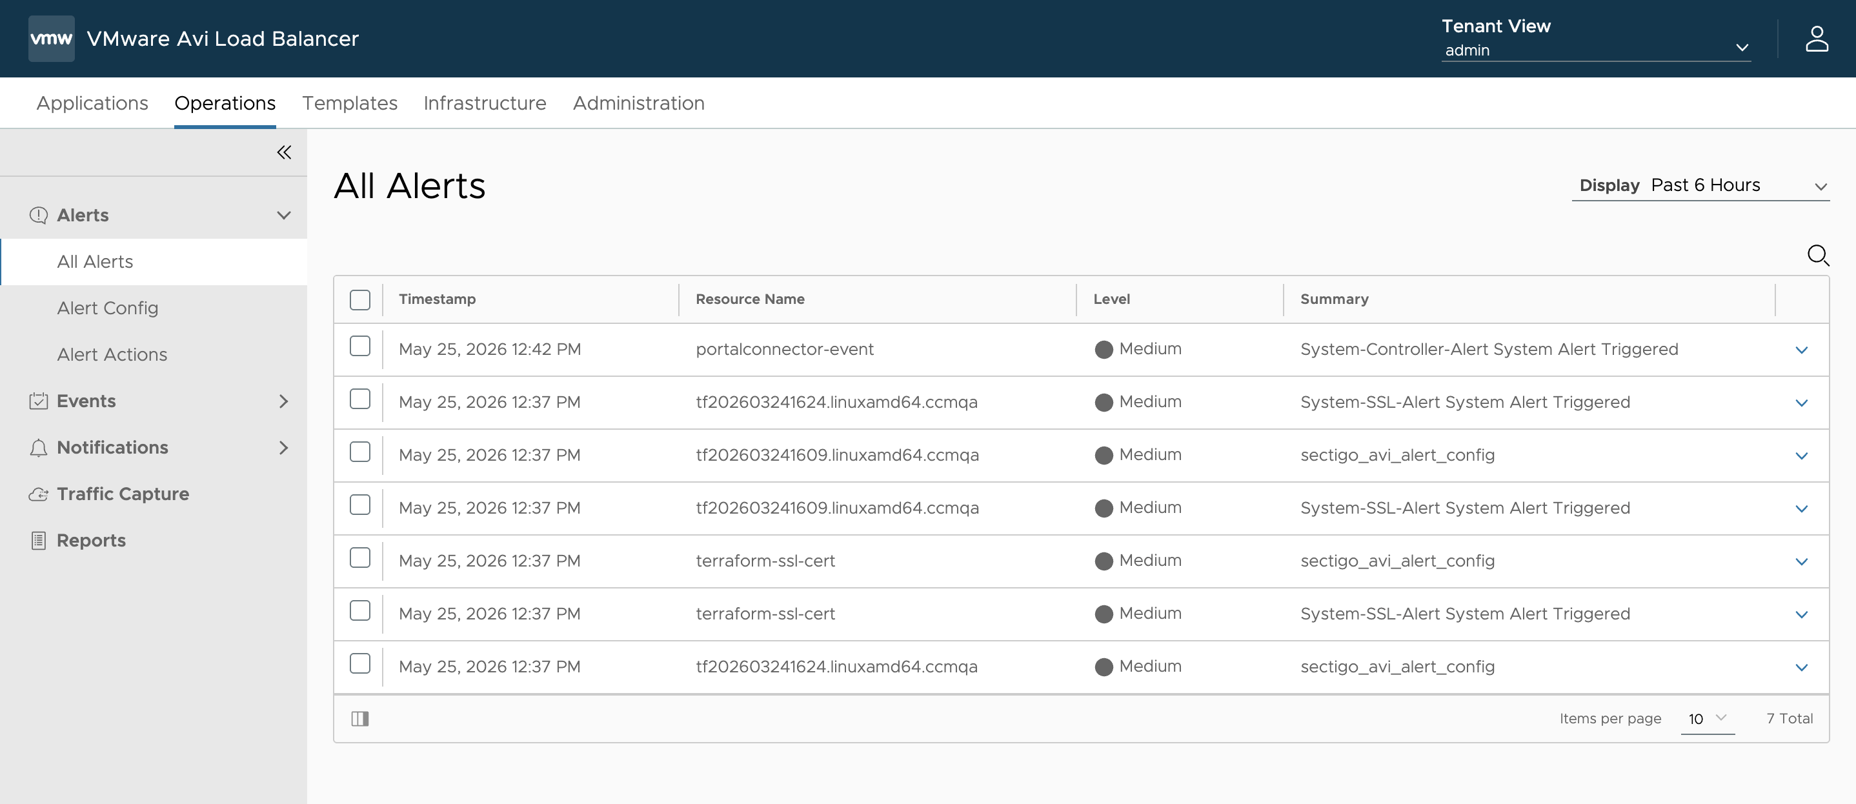Toggle the select-all checkbox in table header
This screenshot has width=1856, height=804.
click(359, 299)
